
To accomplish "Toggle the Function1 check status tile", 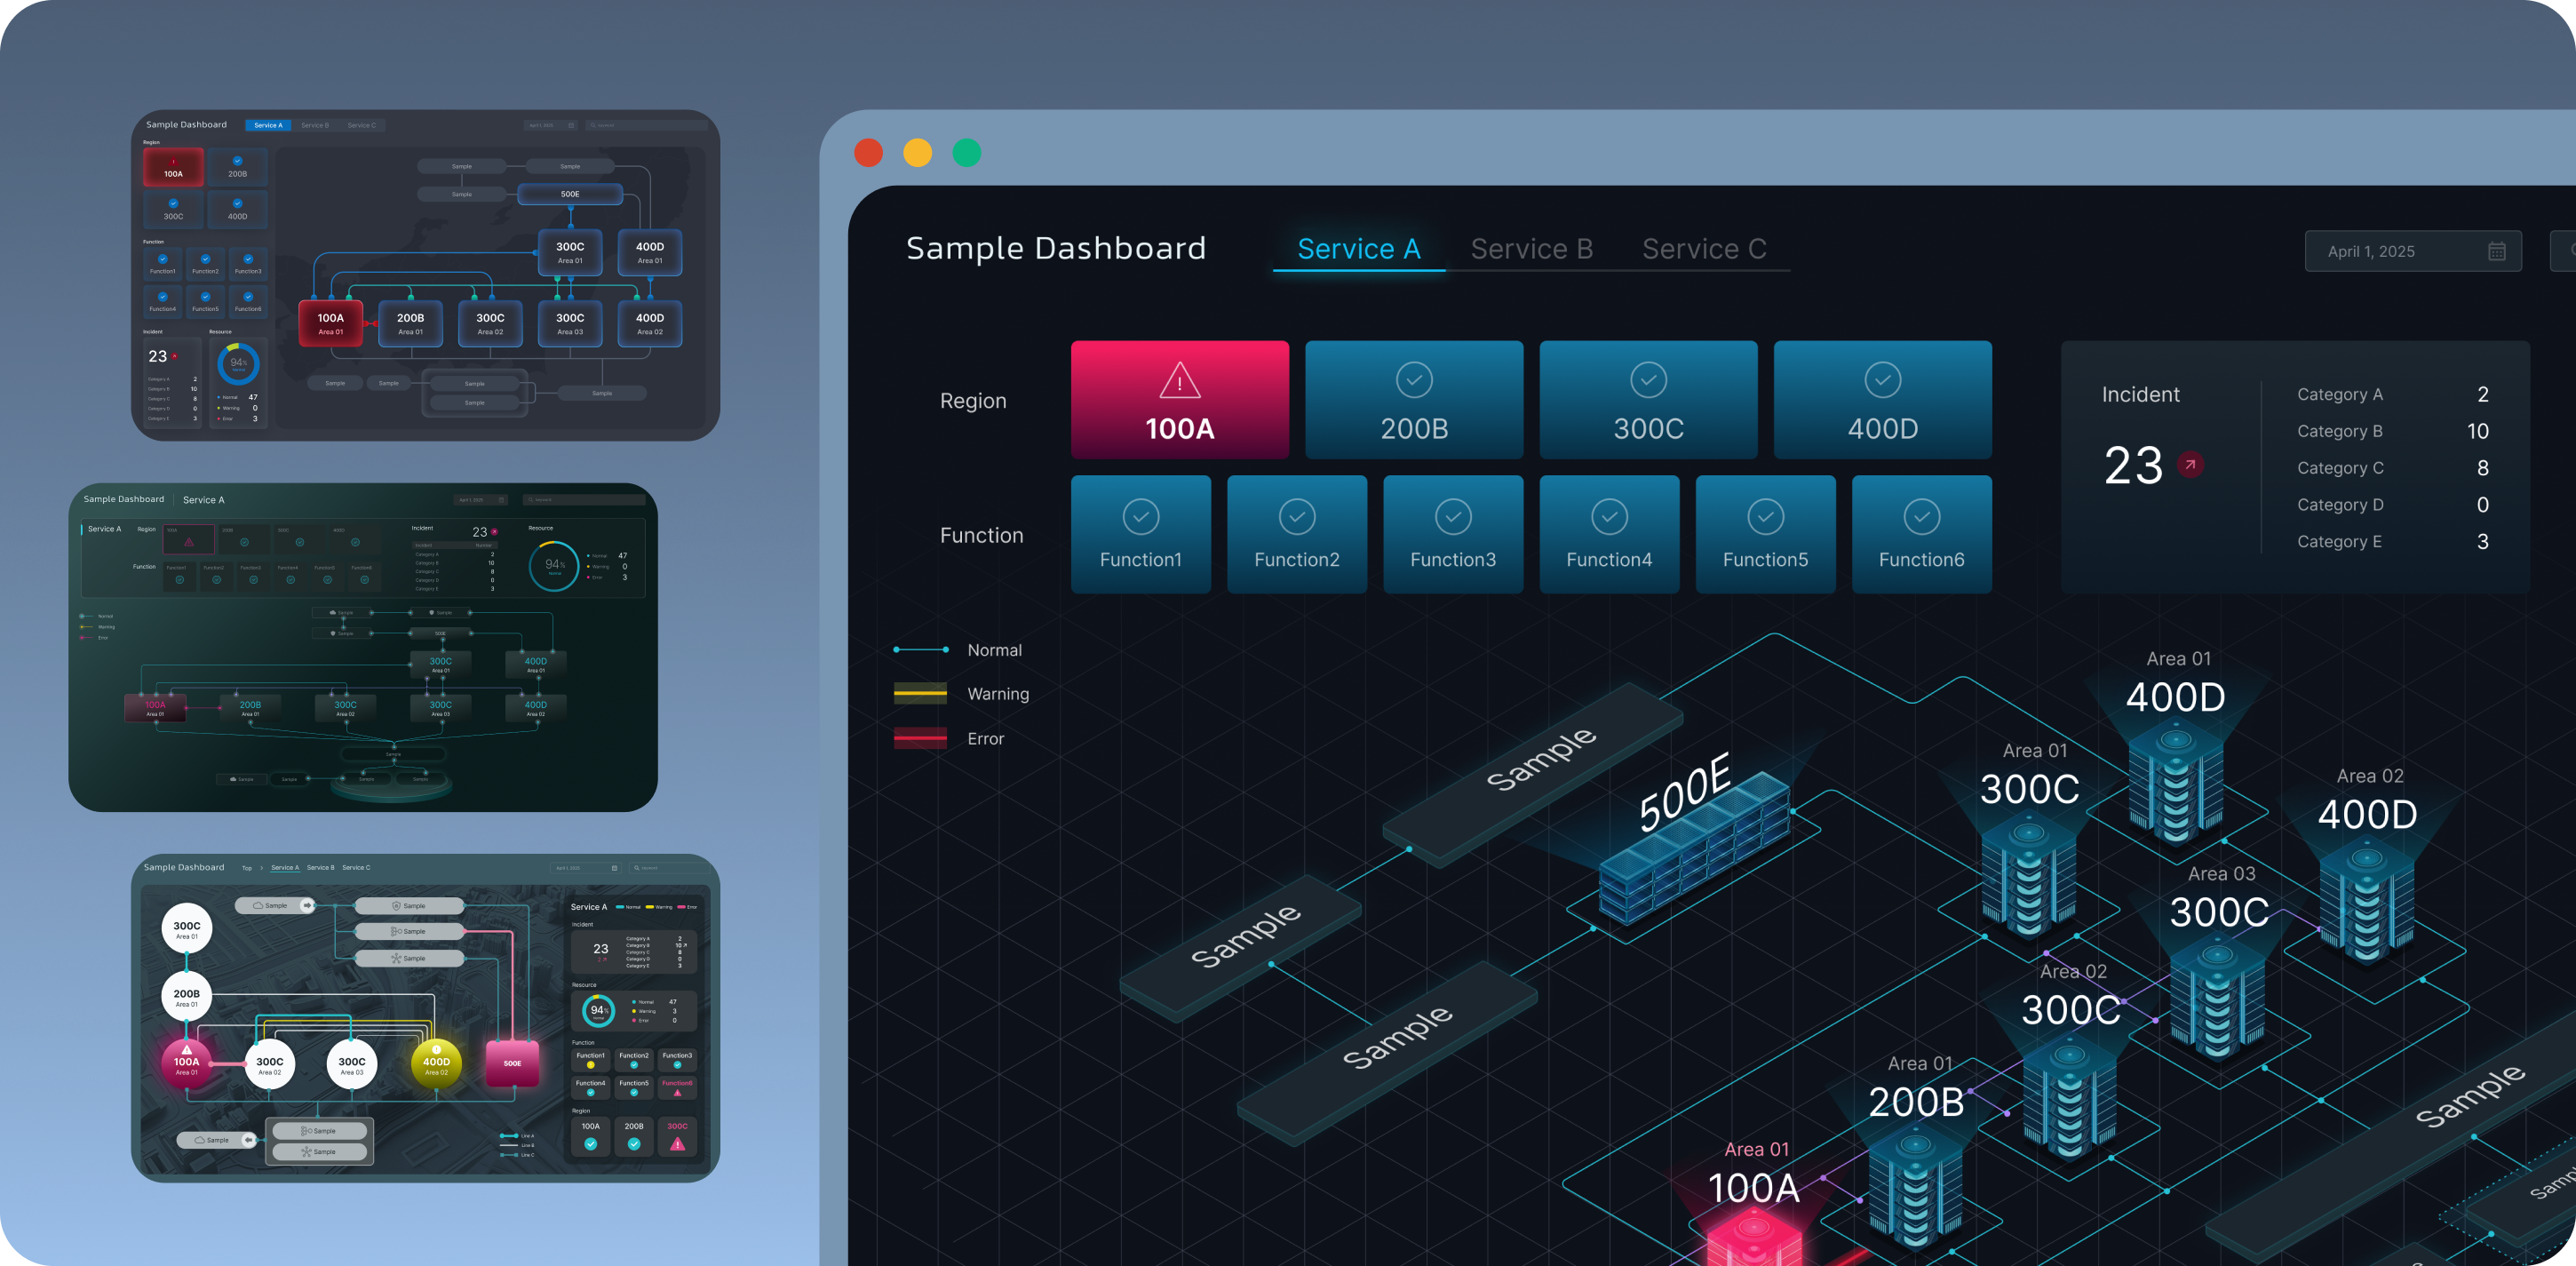I will (x=1140, y=535).
